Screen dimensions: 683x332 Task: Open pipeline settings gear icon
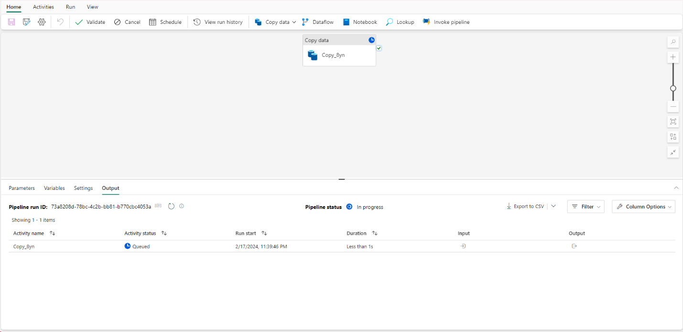pyautogui.click(x=42, y=22)
